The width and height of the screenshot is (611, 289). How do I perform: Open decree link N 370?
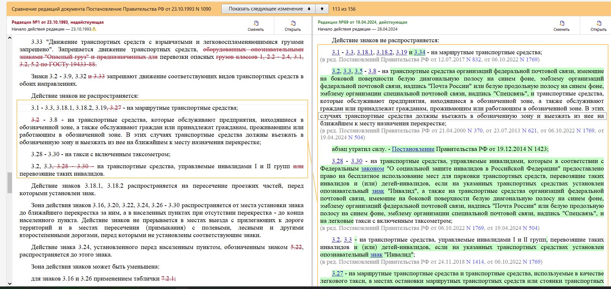click(x=475, y=131)
